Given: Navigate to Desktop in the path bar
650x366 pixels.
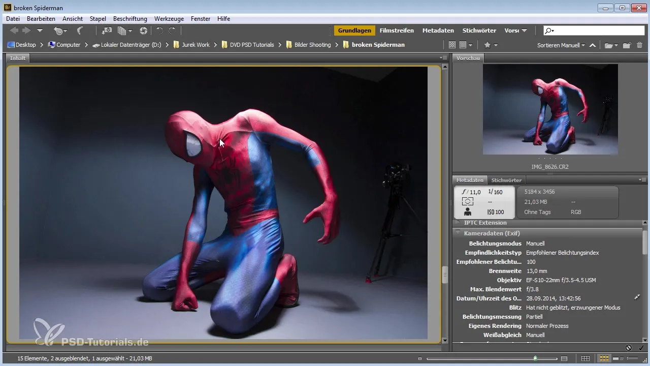Looking at the screenshot, I should (x=22, y=45).
